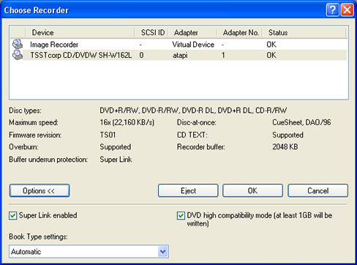Click the TS01 firmware revision value
The image size is (357, 265).
click(108, 135)
